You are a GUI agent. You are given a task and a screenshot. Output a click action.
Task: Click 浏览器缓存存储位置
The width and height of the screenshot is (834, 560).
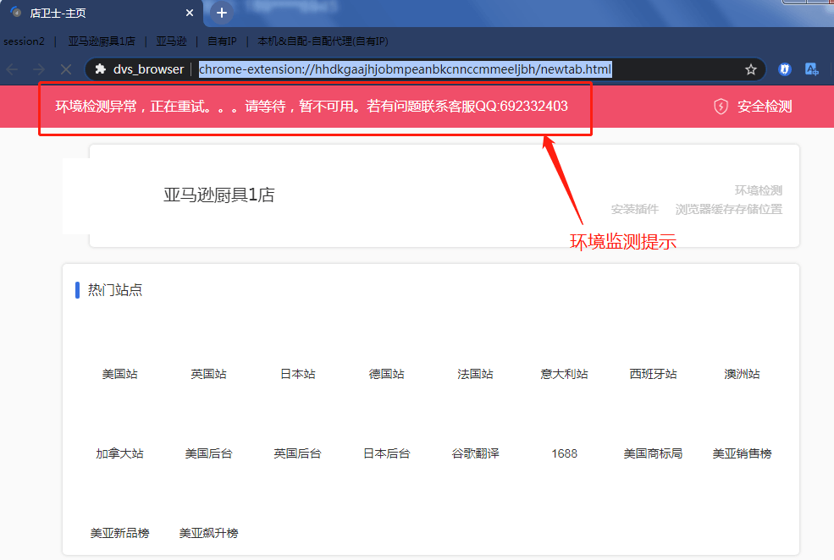[x=730, y=209]
